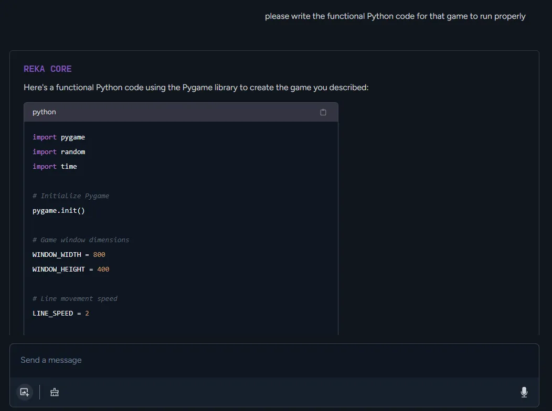Viewport: 552px width, 411px height.
Task: Start voice input with the microphone icon
Action: (x=524, y=392)
